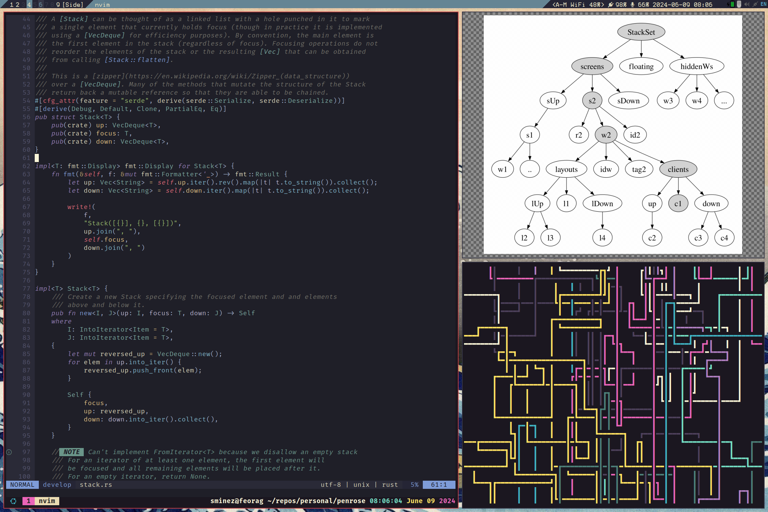Click the NORMAL mode indicator in statusline
Image resolution: width=768 pixels, height=512 pixels.
point(22,484)
